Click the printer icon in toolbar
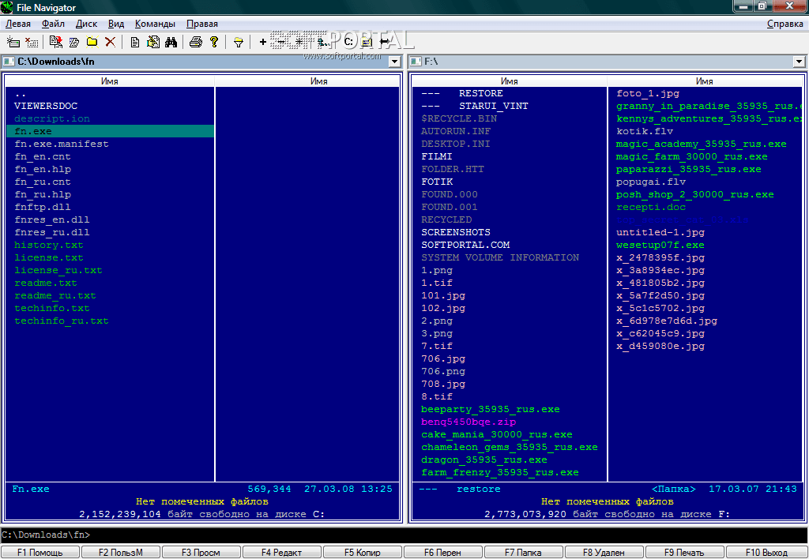This screenshot has height=559, width=809. point(195,42)
